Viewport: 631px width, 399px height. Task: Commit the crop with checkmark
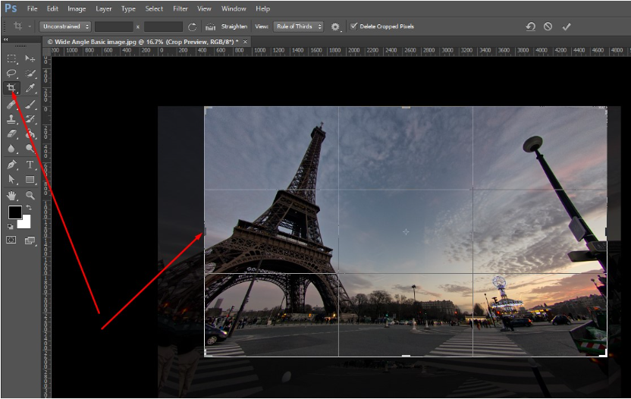567,27
